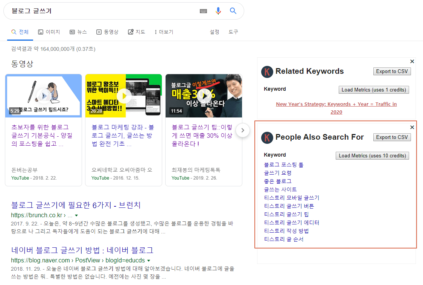Play the 5:29 블로그 글쓰기 힘드시죠 video
This screenshot has width=423, height=285.
pos(43,96)
